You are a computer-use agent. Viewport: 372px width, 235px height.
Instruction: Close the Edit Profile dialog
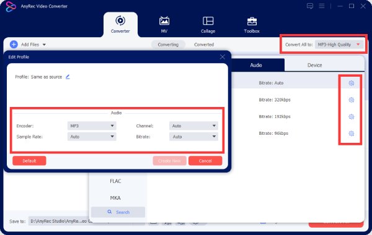click(223, 57)
